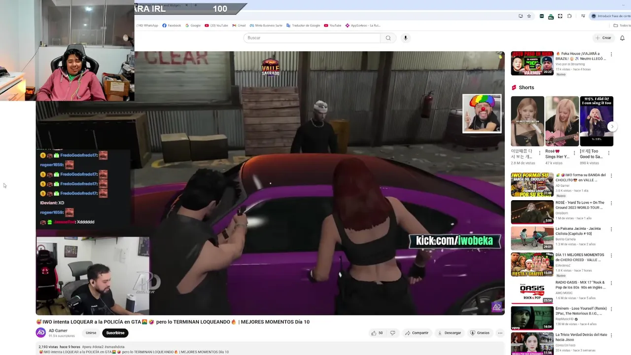The image size is (631, 355).
Task: Like the video with thumbs up
Action: [x=378, y=333]
